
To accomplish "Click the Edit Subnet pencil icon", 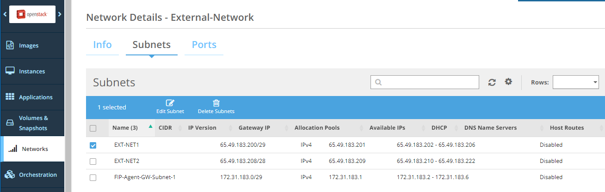I will coord(170,103).
